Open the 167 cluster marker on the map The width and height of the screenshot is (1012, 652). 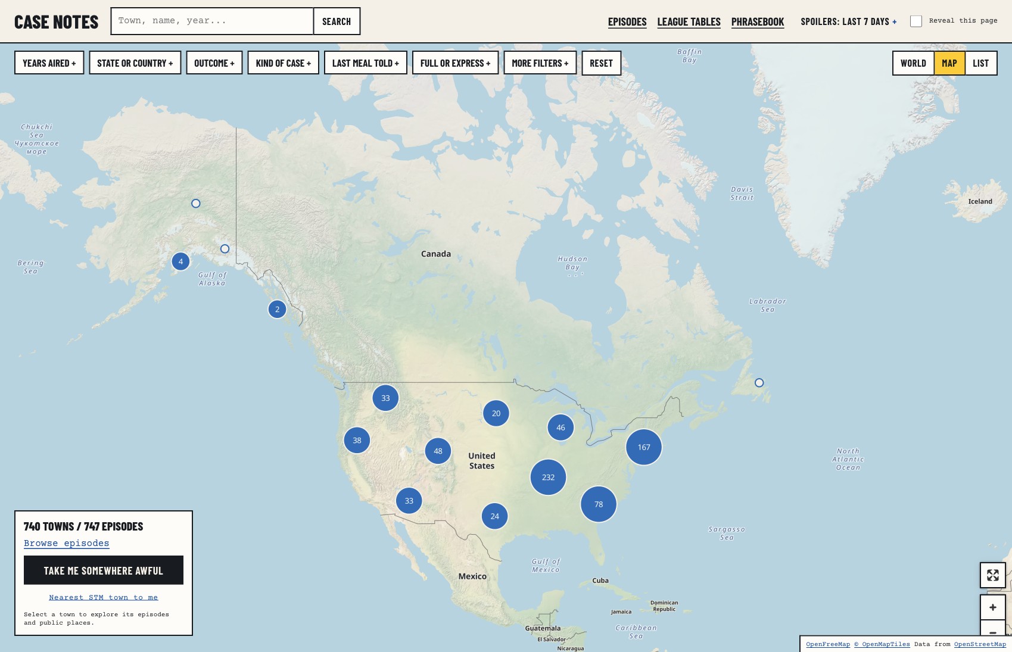click(644, 447)
